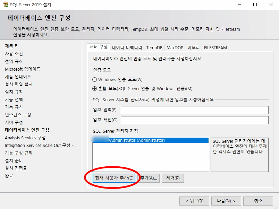The height and width of the screenshot is (209, 279).
Task: Click 설치 진행률 step in sidebar
Action: tap(16, 168)
